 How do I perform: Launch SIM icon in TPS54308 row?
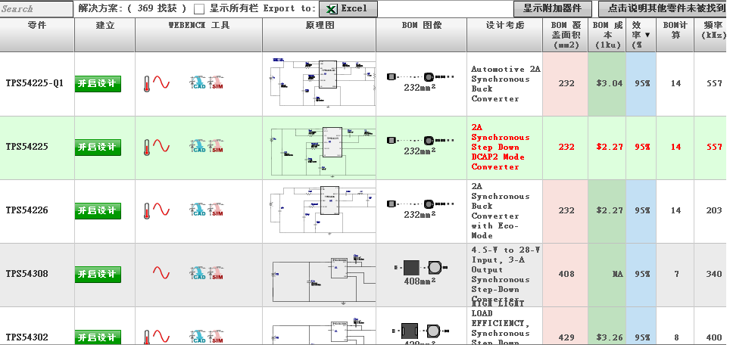coord(216,273)
